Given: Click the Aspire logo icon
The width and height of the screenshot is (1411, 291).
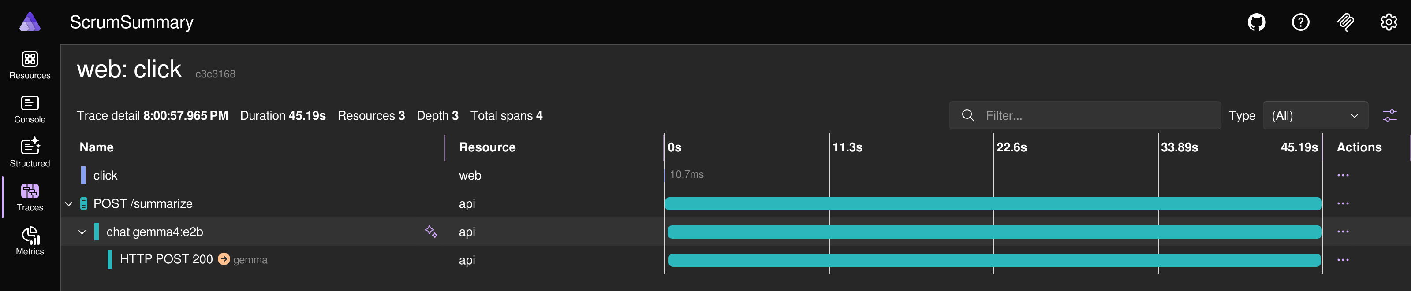Looking at the screenshot, I should (x=30, y=22).
